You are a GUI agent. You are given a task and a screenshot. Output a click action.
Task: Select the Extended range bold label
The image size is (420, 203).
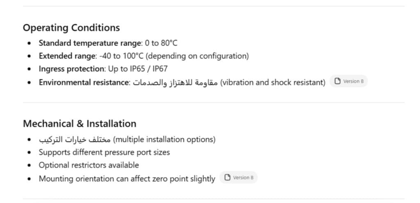[x=67, y=56]
